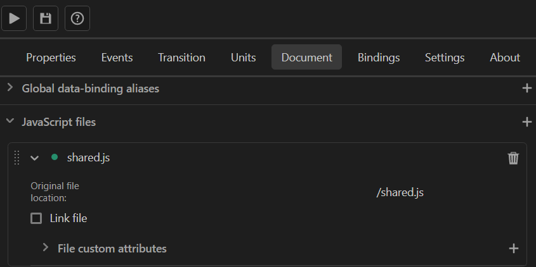
Task: Add a global data-binding alias with plus
Action: [x=526, y=89]
